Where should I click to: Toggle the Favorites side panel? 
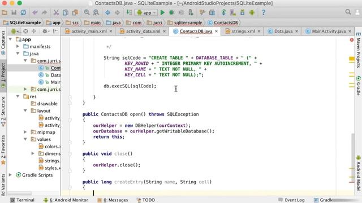3,150
